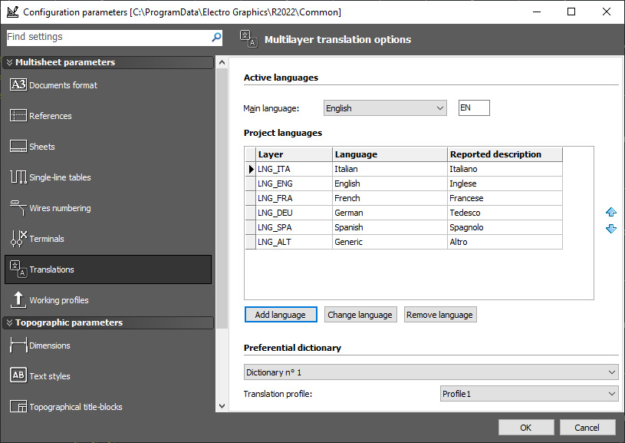Move selected language down with blue arrow
This screenshot has height=443, width=625.
[x=611, y=229]
